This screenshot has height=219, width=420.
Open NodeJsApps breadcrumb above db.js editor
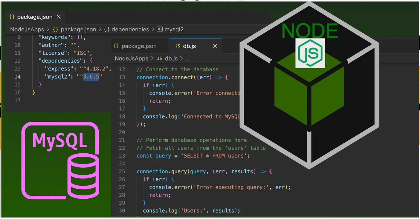[132, 58]
